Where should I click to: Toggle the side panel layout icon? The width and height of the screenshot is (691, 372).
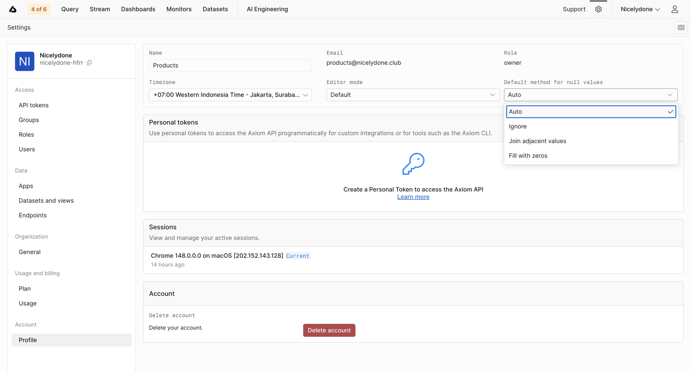pos(681,27)
